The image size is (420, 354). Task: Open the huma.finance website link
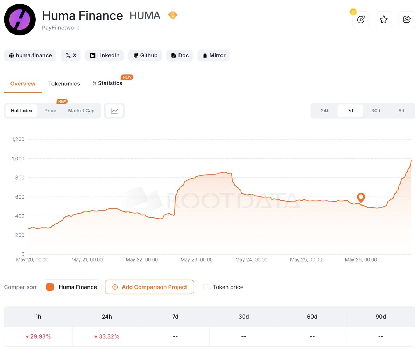click(x=30, y=55)
